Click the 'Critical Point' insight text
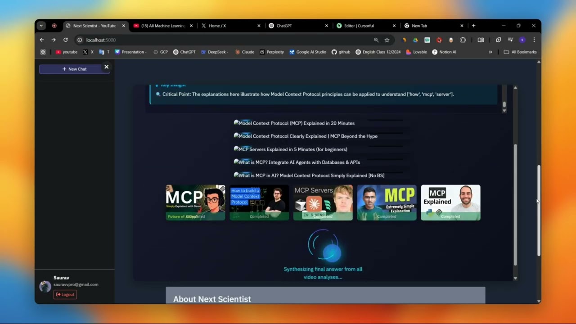The height and width of the screenshot is (324, 576). click(308, 94)
